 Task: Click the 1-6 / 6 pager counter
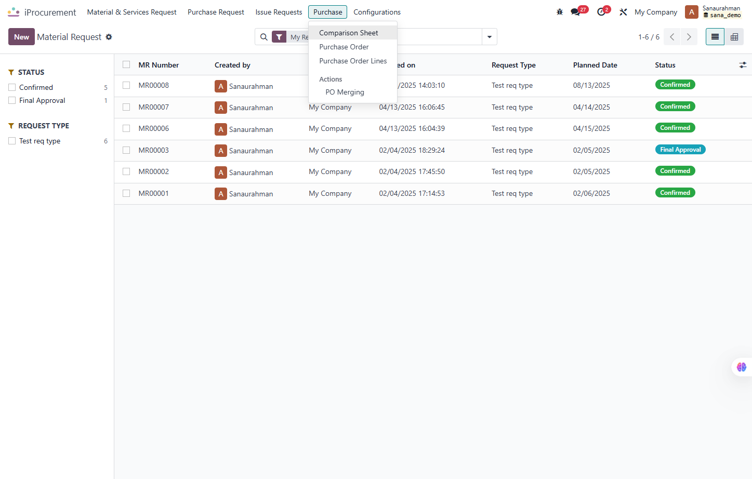click(x=649, y=37)
